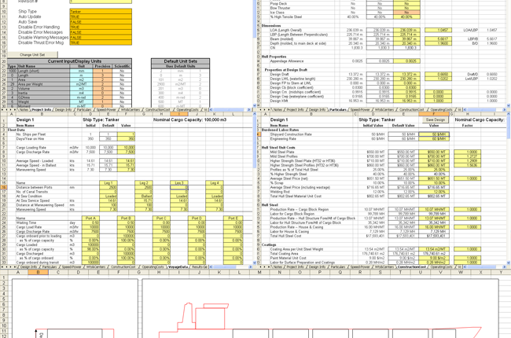Open Results-Ge tab in middle-left pane
Viewport: 511px width, 338px height.
click(x=199, y=266)
